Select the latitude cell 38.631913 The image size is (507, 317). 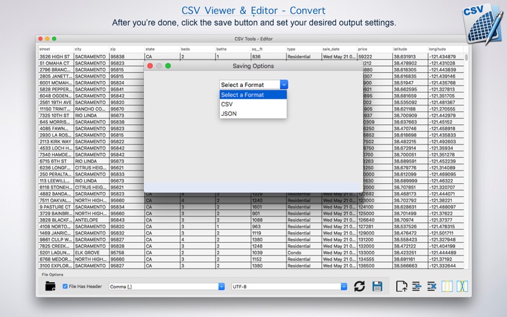410,56
